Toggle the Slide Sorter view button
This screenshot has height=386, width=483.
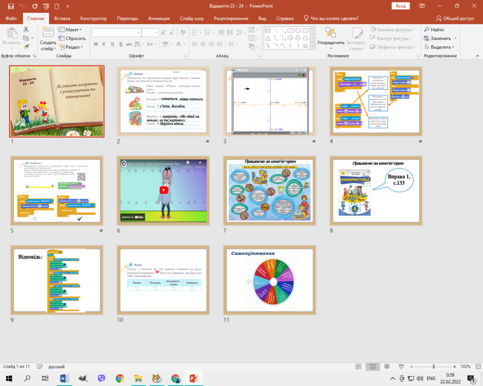[373, 366]
